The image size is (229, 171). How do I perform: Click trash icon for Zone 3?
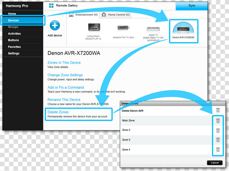(218, 140)
